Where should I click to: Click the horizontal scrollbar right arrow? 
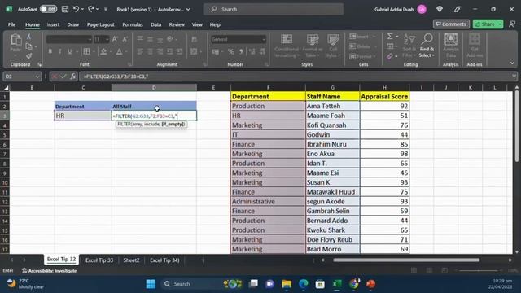[x=510, y=260]
